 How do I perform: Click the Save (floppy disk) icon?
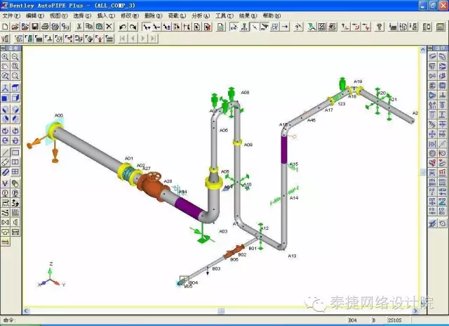(x=35, y=27)
